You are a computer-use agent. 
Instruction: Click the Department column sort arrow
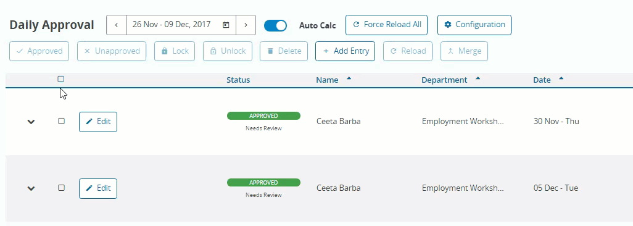(x=478, y=78)
